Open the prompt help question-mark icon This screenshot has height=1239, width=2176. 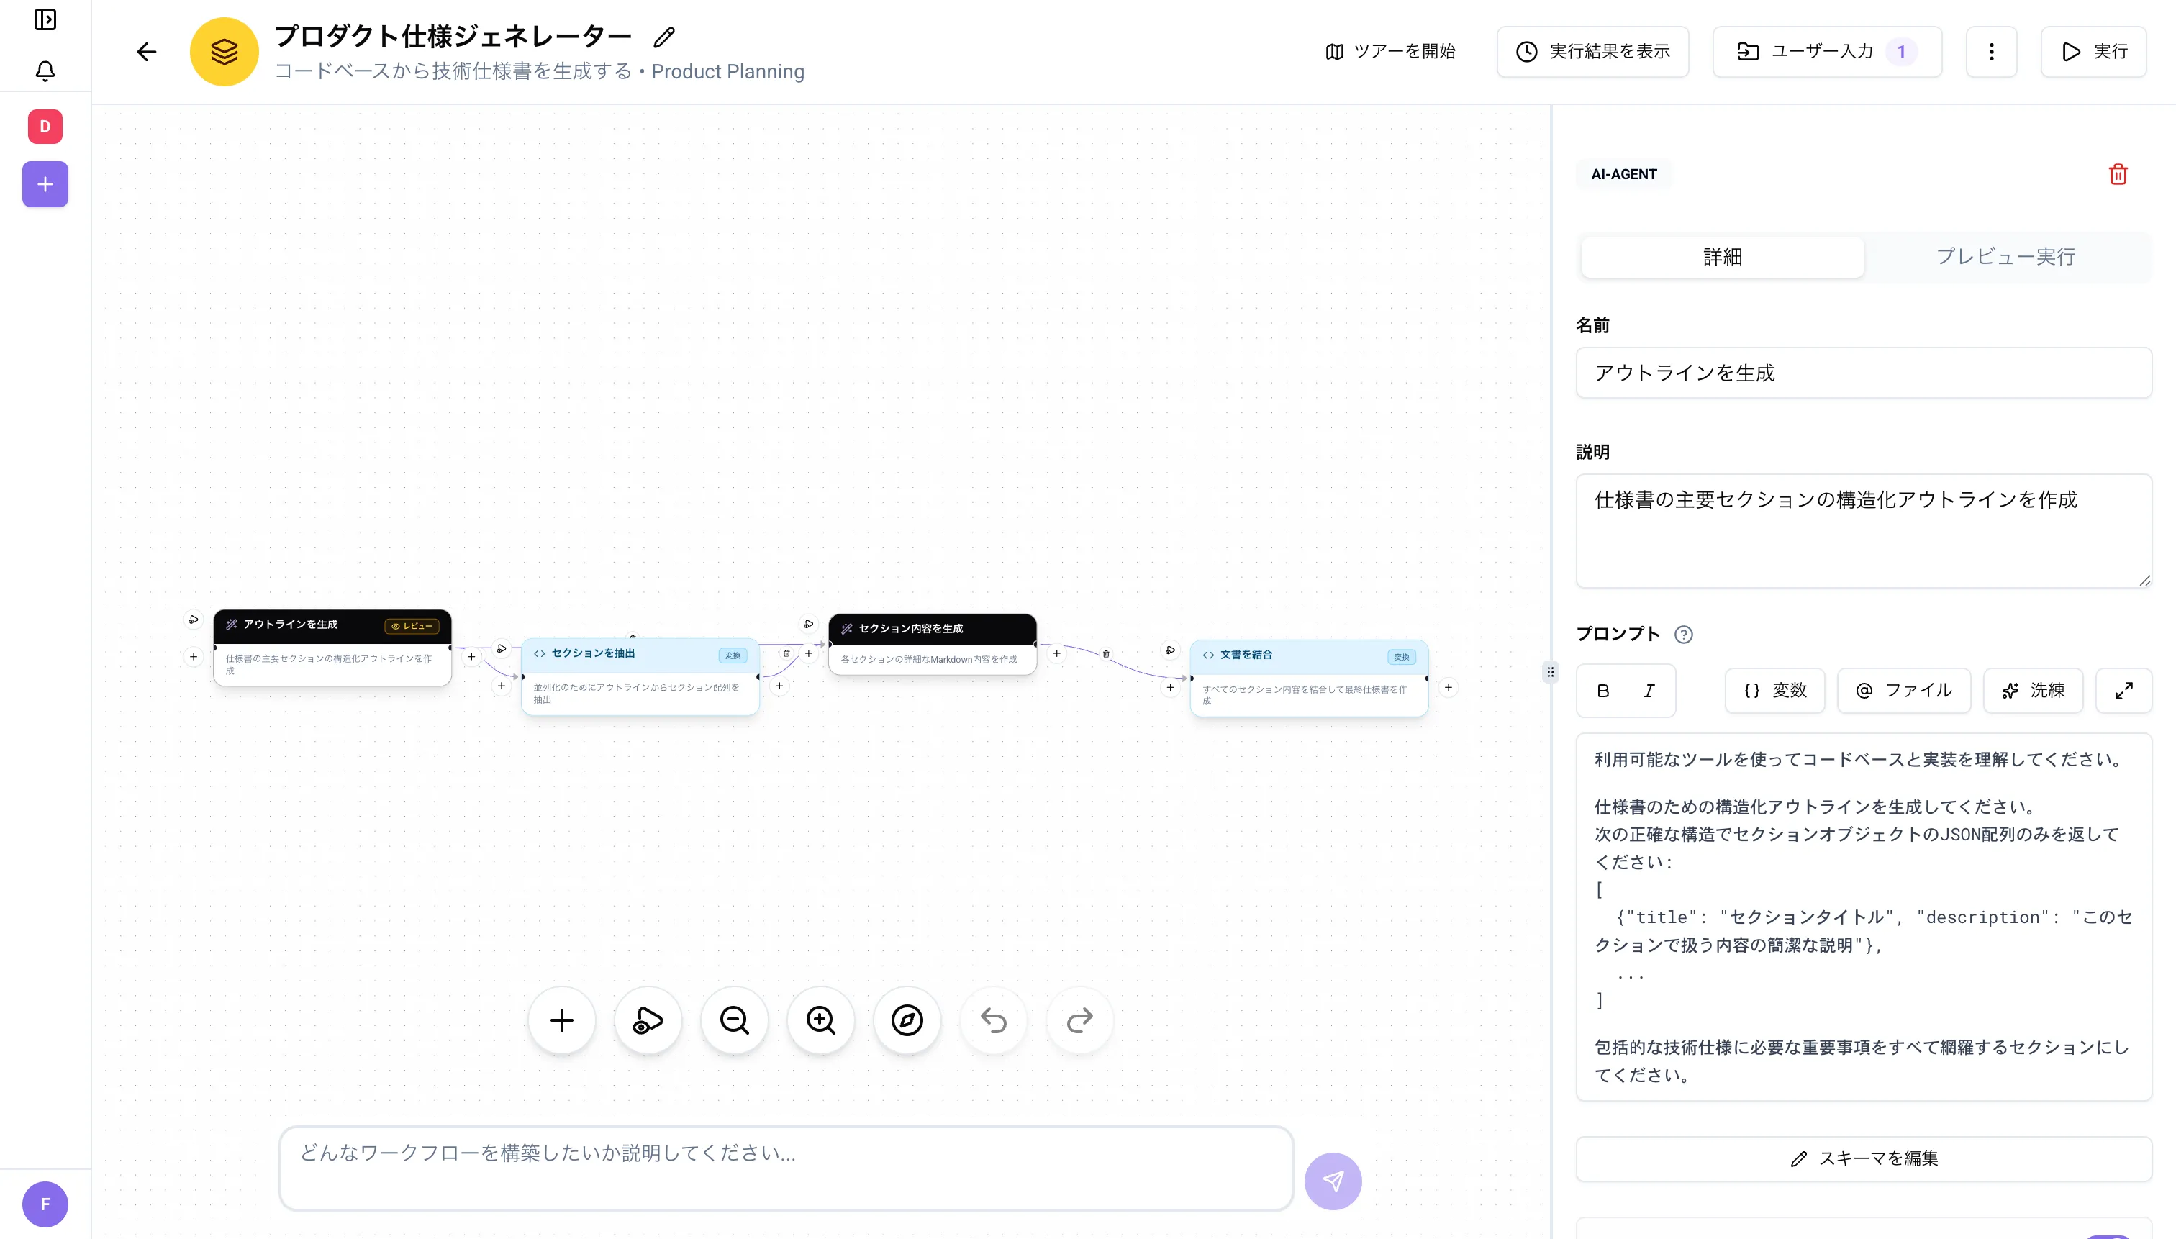point(1683,635)
